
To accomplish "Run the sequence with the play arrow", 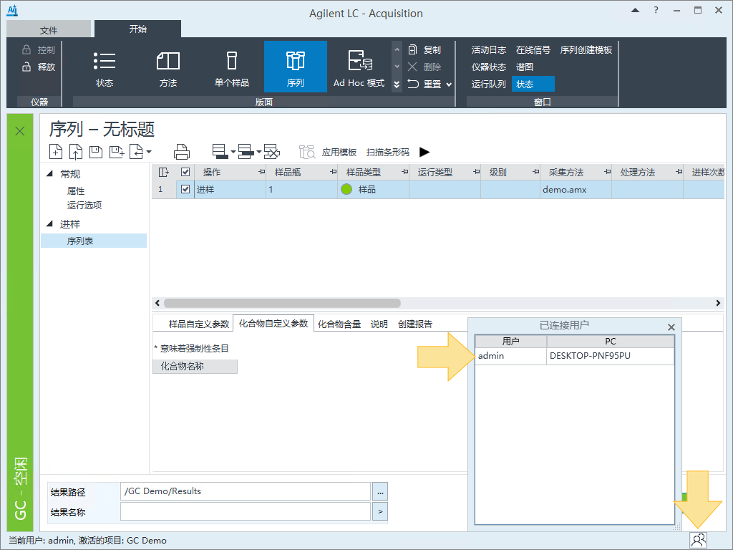I will pyautogui.click(x=424, y=152).
